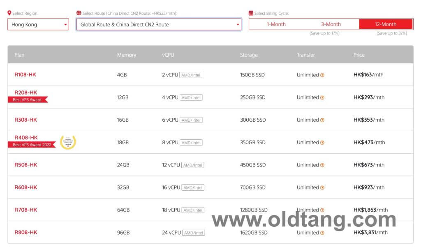Click the Best VPS Award ribbon under R208-HK
421x249 pixels.
point(27,99)
